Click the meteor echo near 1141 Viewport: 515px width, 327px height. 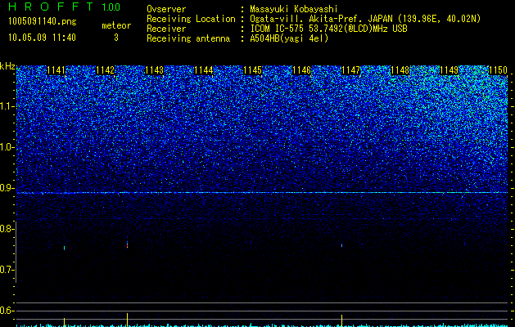(65, 248)
